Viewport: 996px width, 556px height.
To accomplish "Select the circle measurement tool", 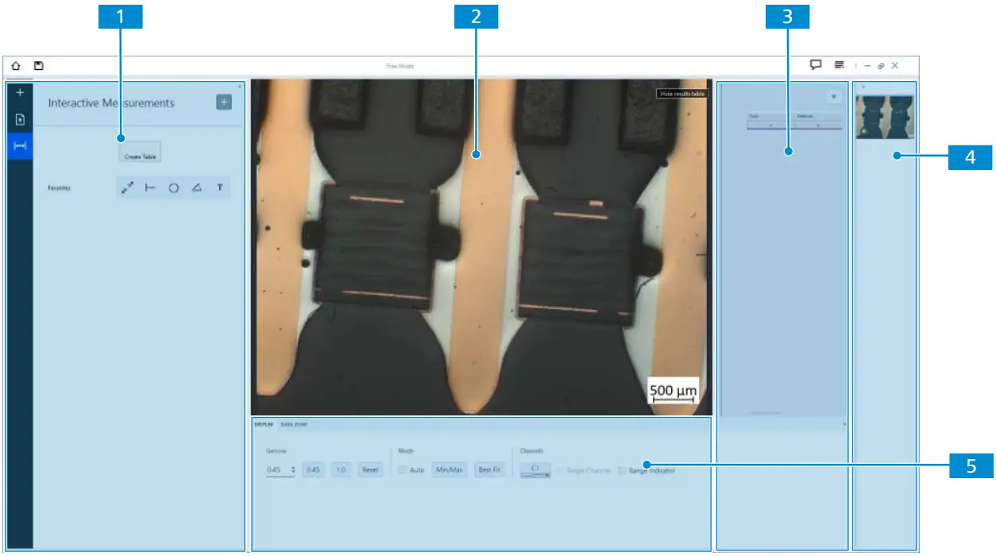I will [x=174, y=188].
